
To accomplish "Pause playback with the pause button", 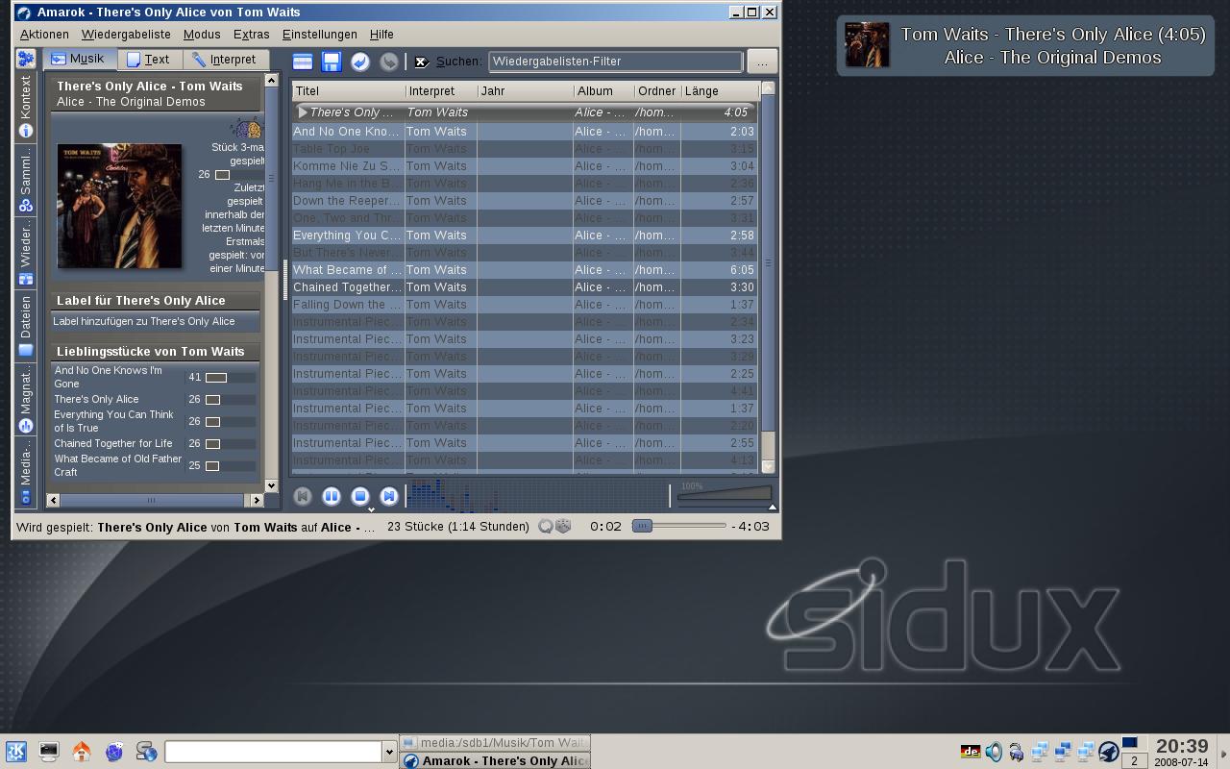I will pyautogui.click(x=332, y=496).
